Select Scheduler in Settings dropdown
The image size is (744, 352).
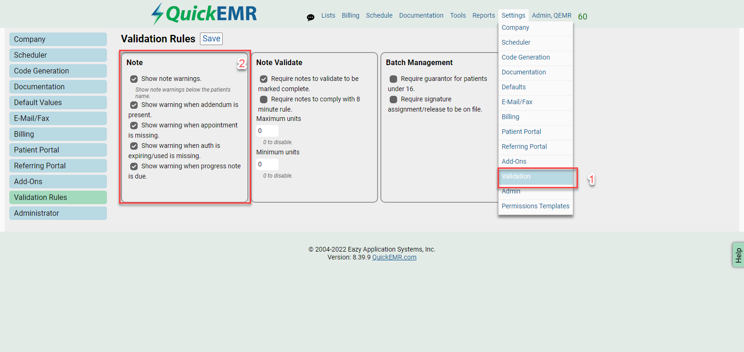pyautogui.click(x=536, y=42)
